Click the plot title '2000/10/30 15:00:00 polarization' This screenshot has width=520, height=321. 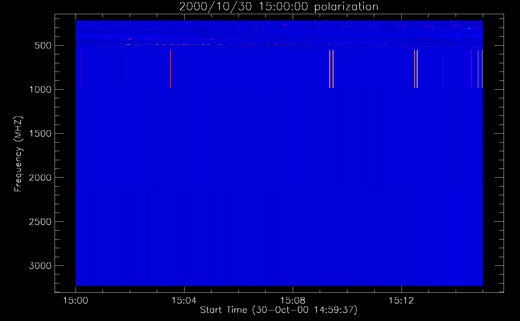279,6
